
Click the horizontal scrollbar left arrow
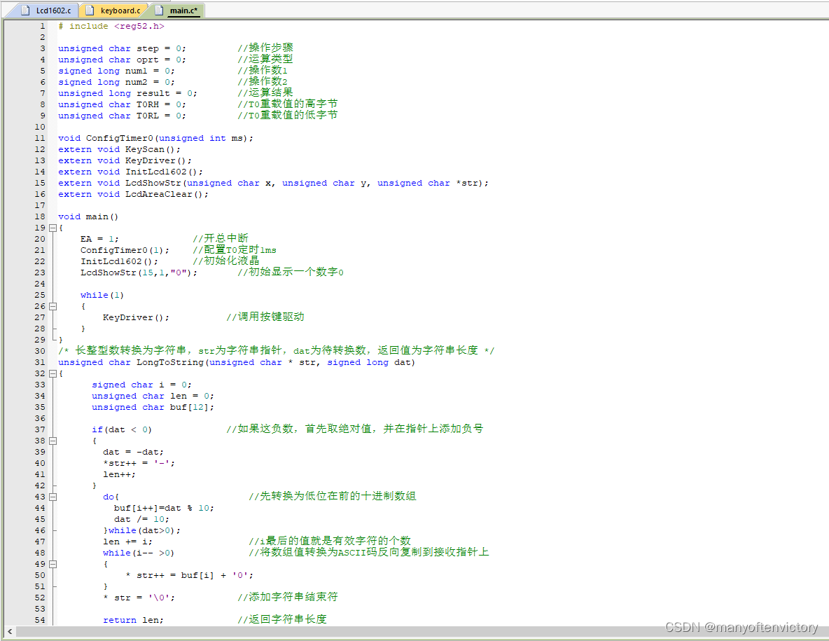10,631
